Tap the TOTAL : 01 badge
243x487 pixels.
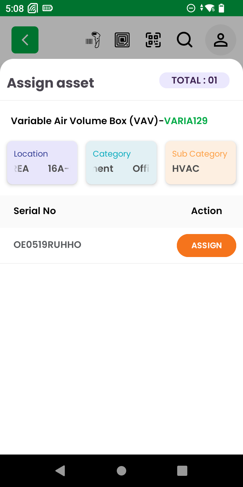point(194,80)
